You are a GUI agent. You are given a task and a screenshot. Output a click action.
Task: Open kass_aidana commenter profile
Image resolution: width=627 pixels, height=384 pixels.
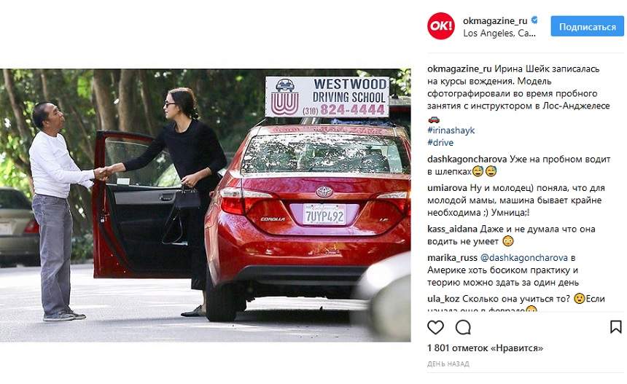(x=452, y=230)
